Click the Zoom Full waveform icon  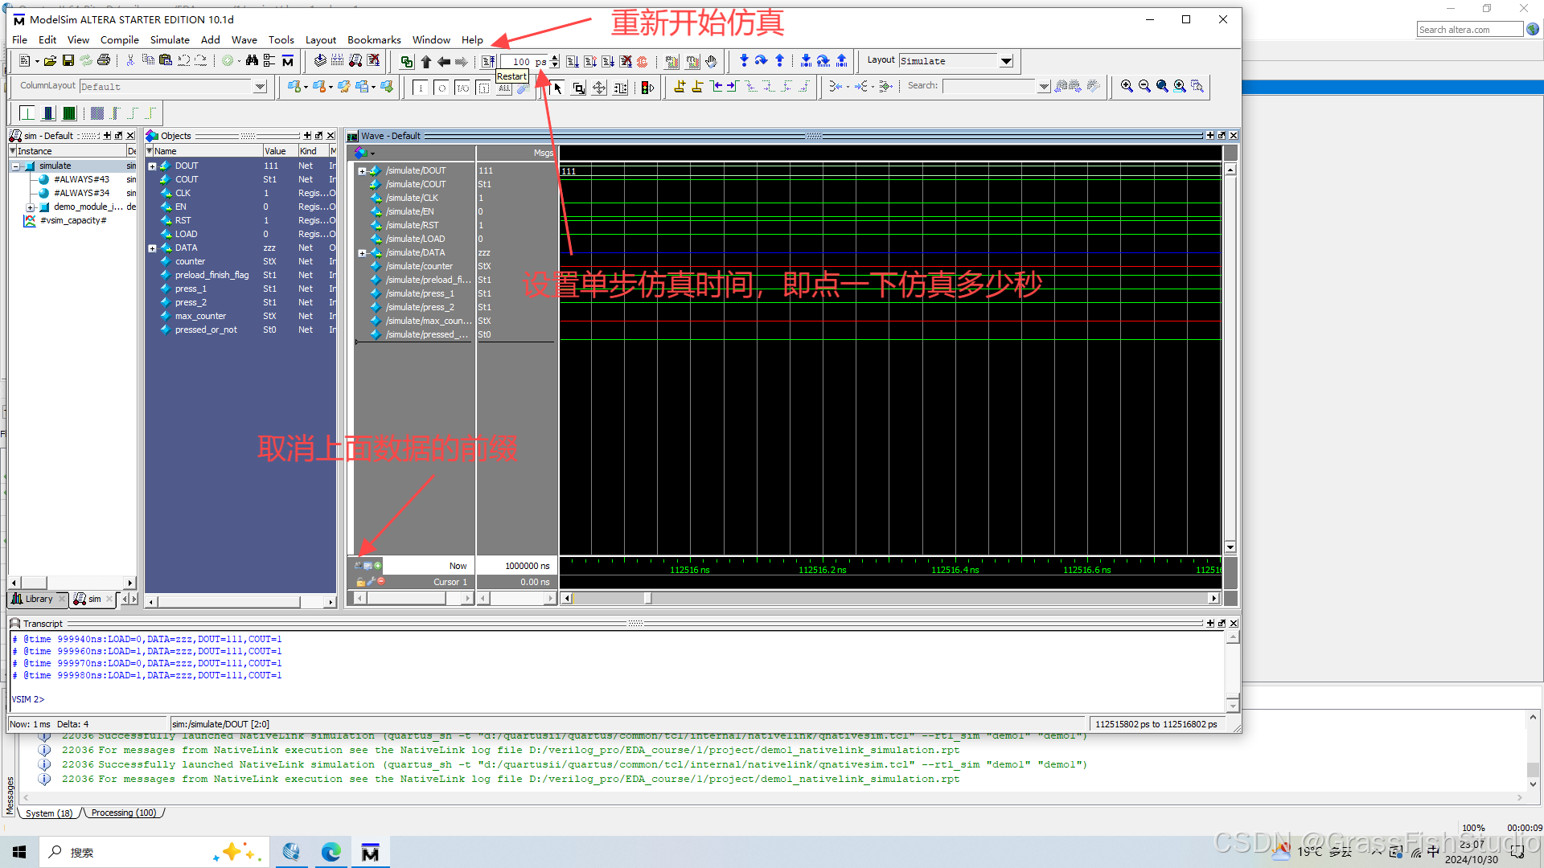click(x=1162, y=86)
